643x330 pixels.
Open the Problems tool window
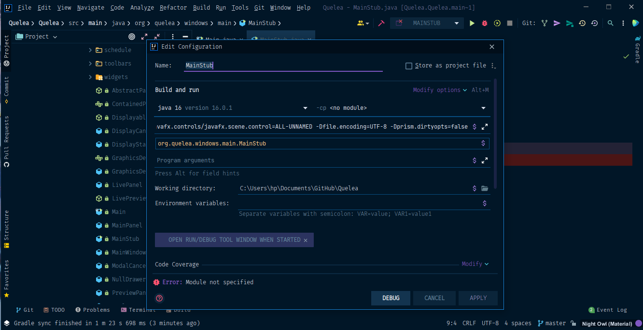(92, 310)
